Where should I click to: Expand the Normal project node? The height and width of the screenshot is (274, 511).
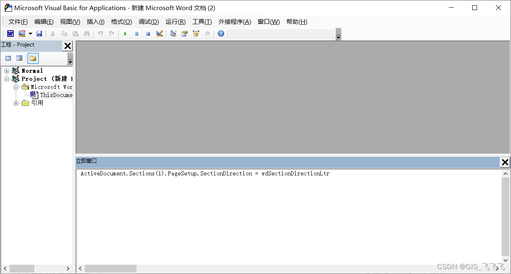(x=6, y=71)
